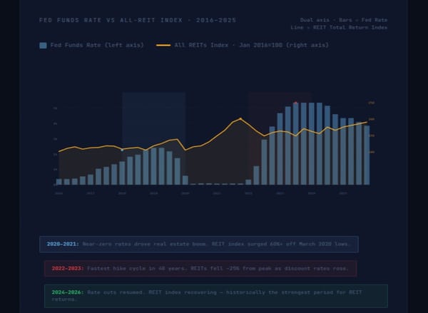The image size is (428, 313).
Task: Click the 2022-2023 label in red annotation
Action: click(x=66, y=268)
